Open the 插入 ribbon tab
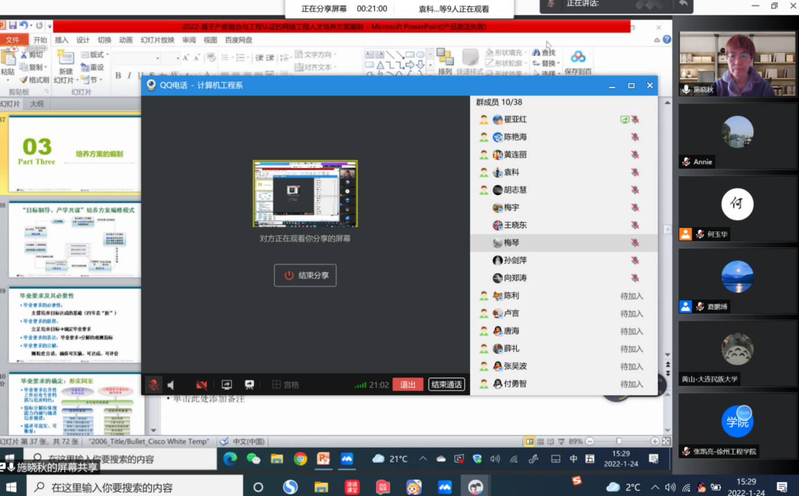Viewport: 799px width, 496px height. point(62,40)
